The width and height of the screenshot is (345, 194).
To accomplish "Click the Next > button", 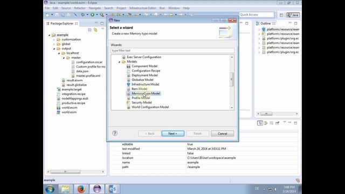I will [x=173, y=134].
